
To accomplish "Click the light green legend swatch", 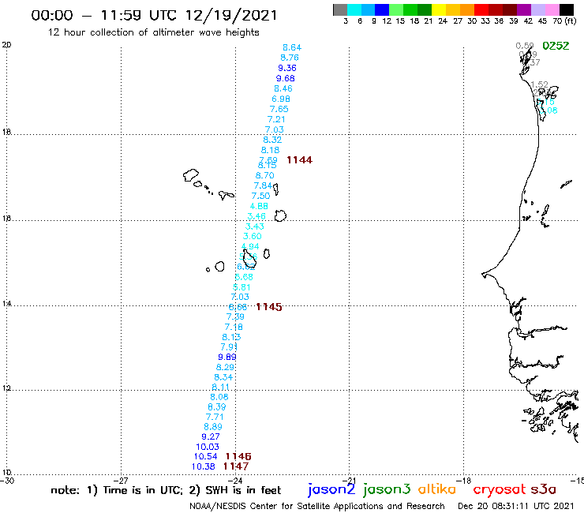I will 396,9.
